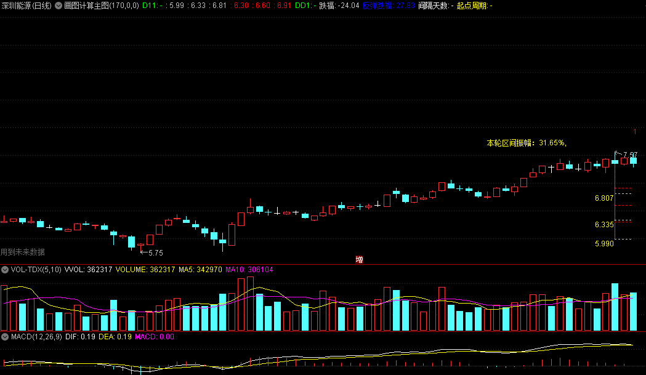Image resolution: width=646 pixels, height=375 pixels.
Task: Click the 画图计算主图(170,0,0) indicator name
Action: point(102,6)
